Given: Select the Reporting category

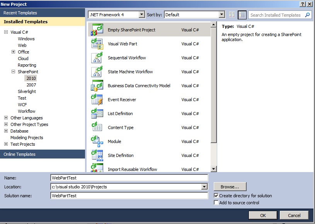Looking at the screenshot, I should coord(27,65).
